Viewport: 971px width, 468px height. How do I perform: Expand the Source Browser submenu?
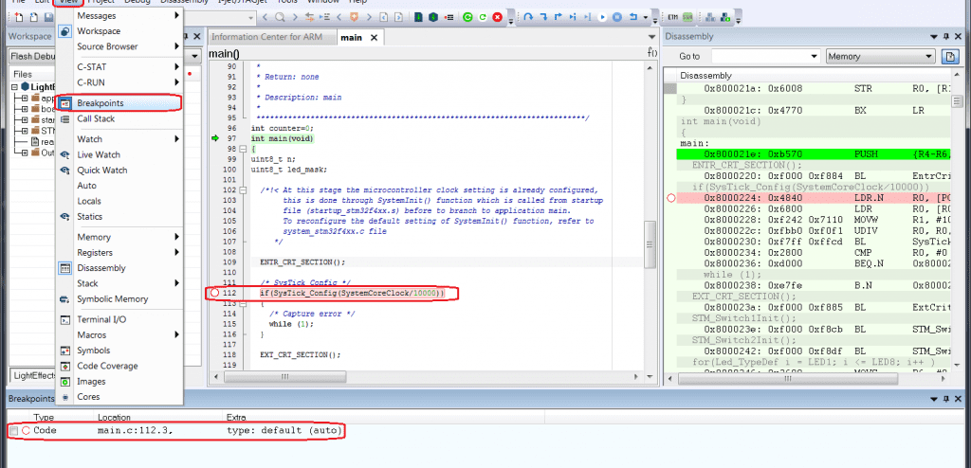(x=119, y=46)
